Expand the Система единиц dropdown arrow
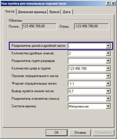The image size is (117, 139). coord(108,106)
